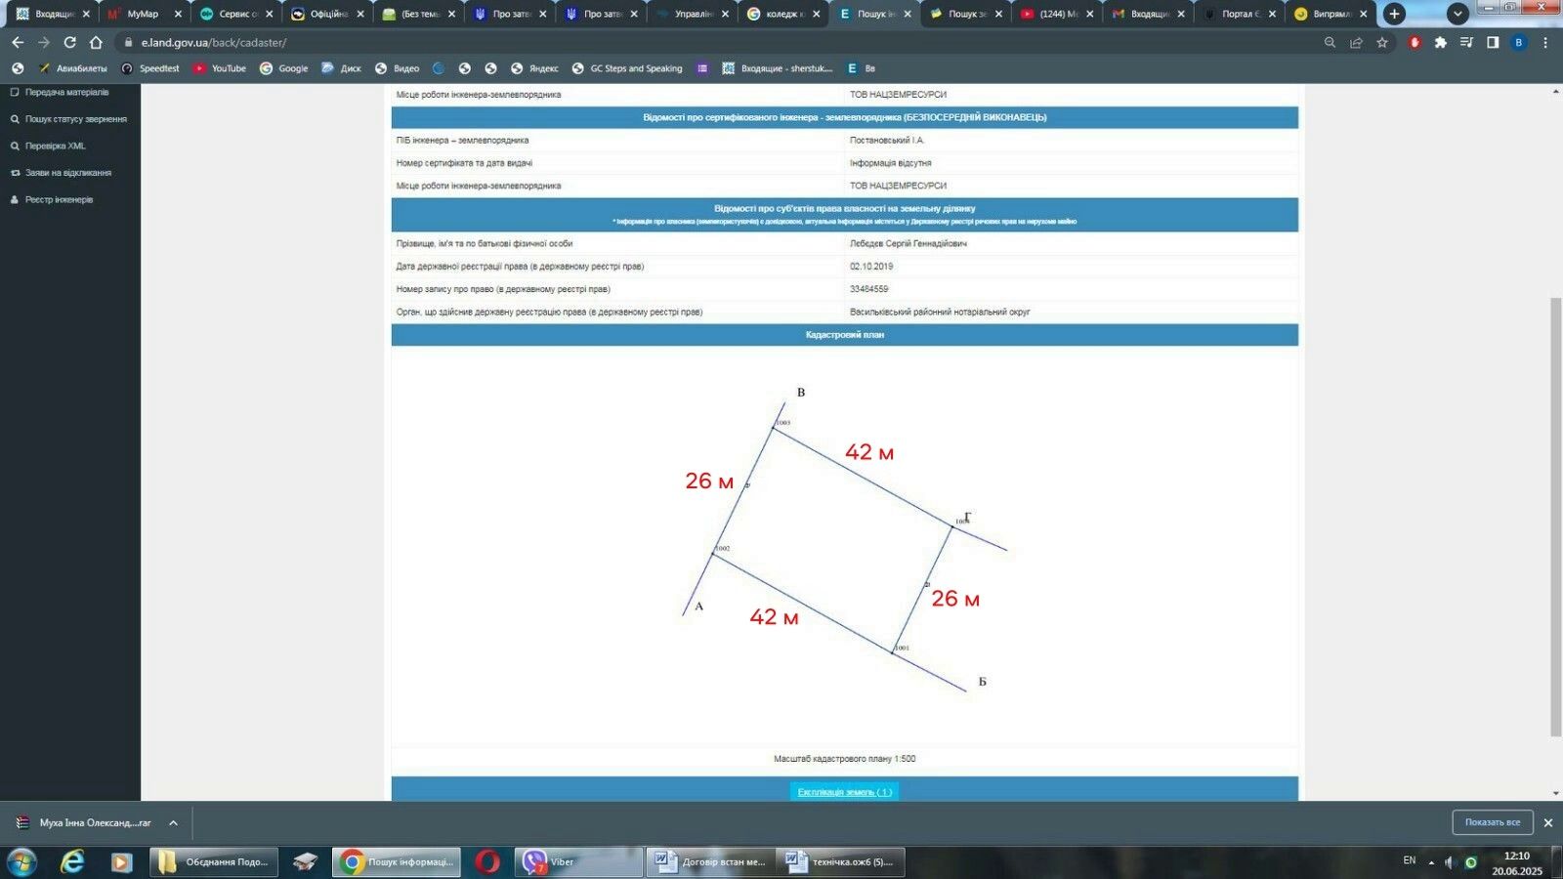Open tab search dropdown arrow
1563x879 pixels.
(x=1457, y=14)
